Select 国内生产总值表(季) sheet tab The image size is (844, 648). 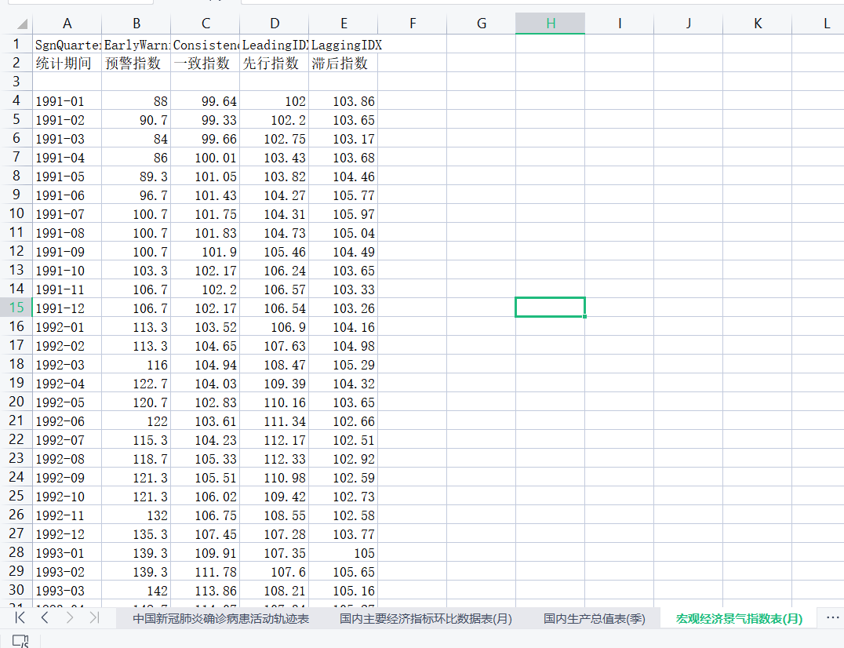(595, 618)
